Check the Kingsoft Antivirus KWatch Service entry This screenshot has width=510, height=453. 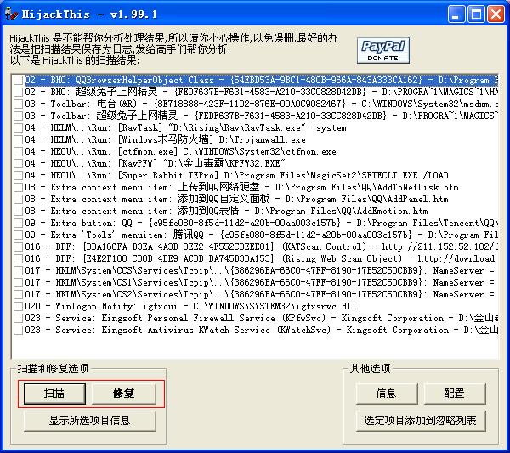pyautogui.click(x=18, y=330)
